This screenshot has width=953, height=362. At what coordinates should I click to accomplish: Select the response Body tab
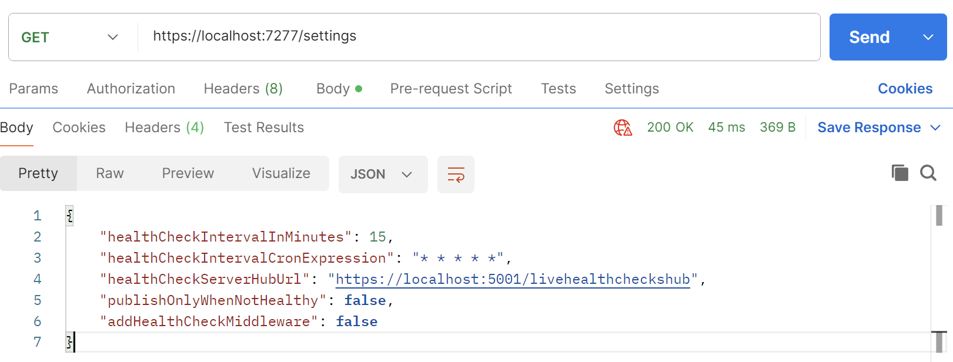click(x=16, y=128)
